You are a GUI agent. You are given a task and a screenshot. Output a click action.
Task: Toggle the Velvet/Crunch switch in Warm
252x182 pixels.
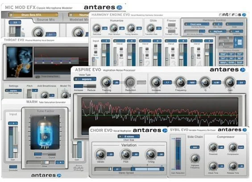45,154
